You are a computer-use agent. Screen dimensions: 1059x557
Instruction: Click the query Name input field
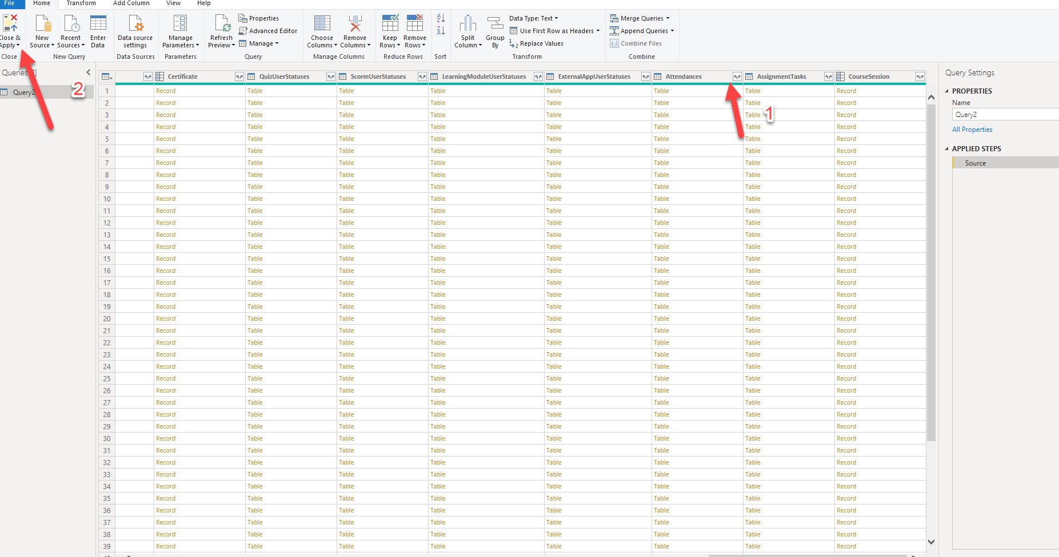click(x=1005, y=115)
